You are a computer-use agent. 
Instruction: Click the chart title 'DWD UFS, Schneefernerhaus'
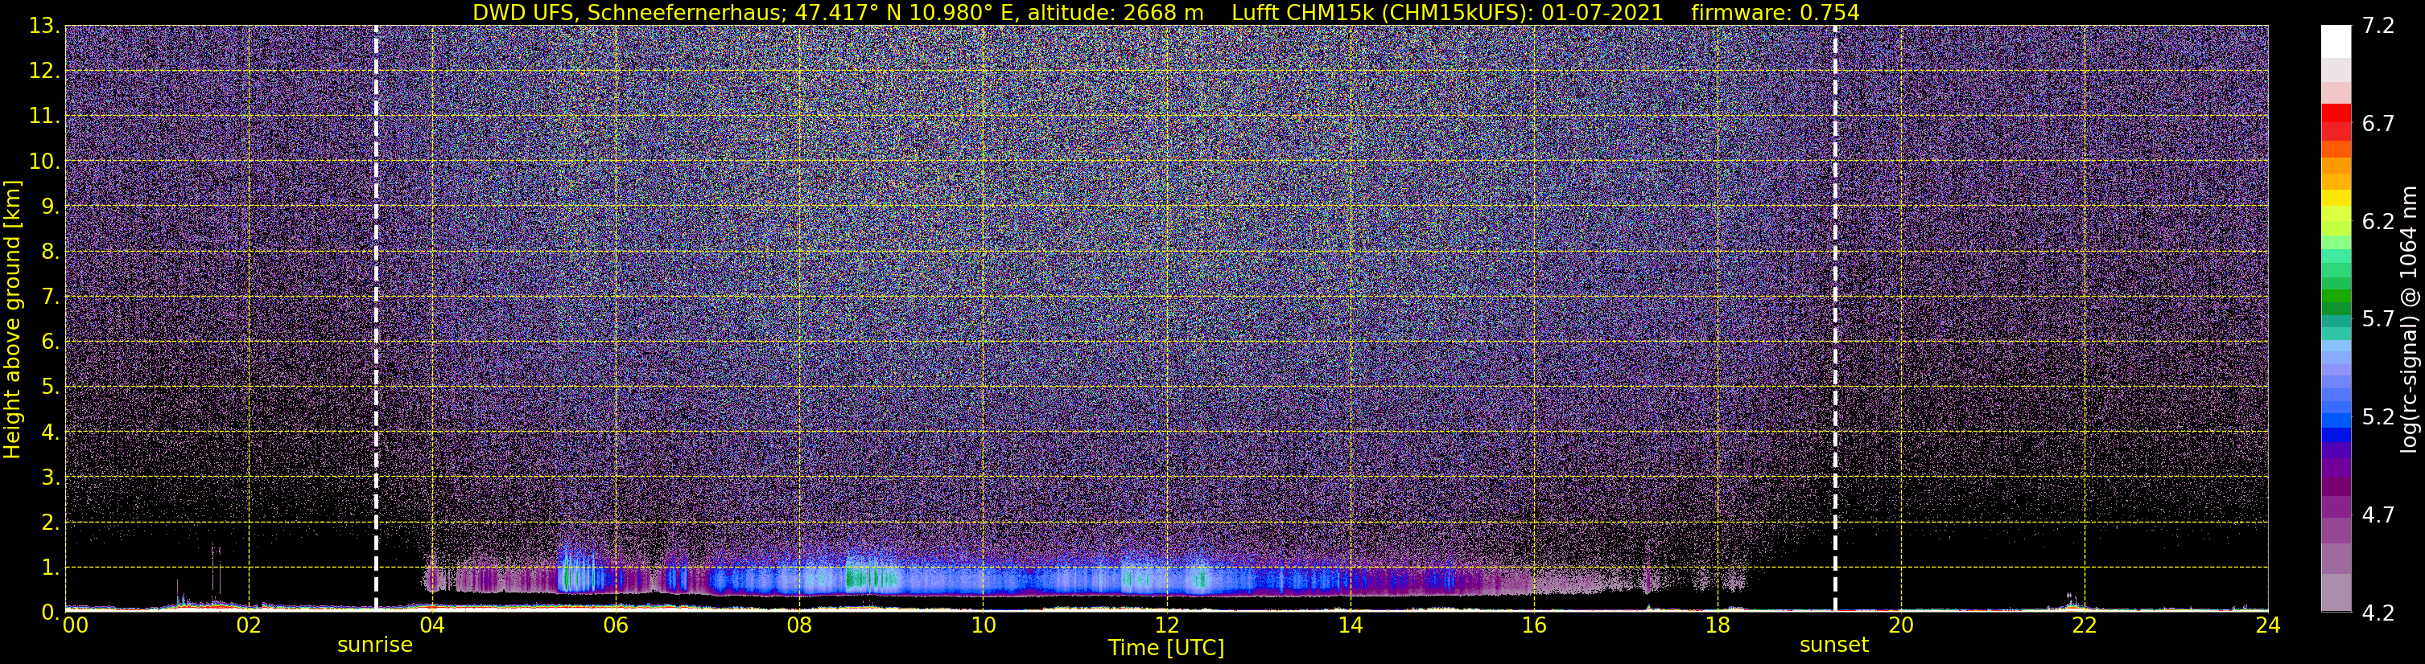629,12
